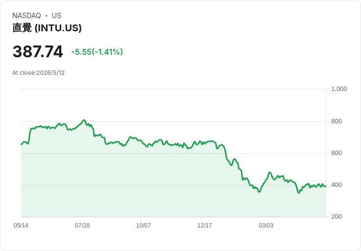361x251 pixels.
Task: Click the 03/03 date axis label
Action: coord(266,225)
